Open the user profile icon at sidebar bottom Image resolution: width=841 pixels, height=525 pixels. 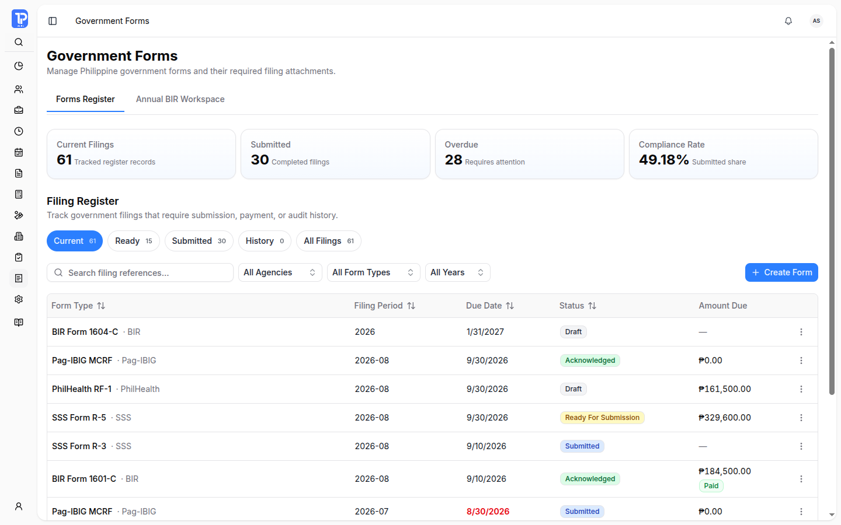(x=19, y=506)
